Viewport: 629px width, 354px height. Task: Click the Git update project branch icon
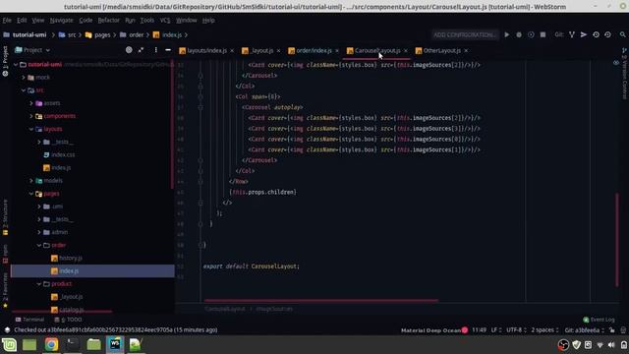572,35
